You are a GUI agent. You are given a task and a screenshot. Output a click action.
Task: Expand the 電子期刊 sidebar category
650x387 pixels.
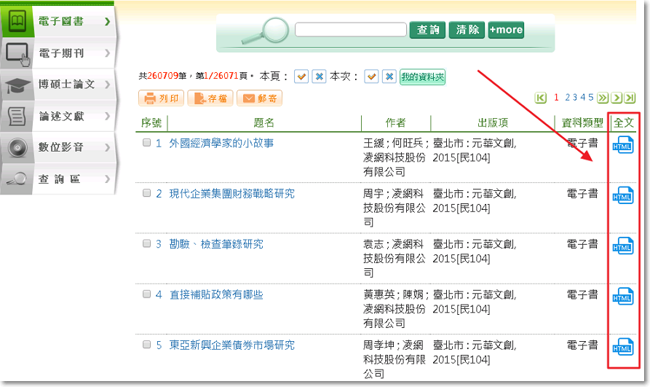[58, 53]
